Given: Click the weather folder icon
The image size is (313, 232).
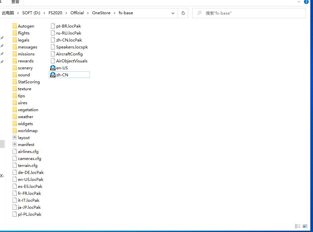Looking at the screenshot, I should [15, 117].
